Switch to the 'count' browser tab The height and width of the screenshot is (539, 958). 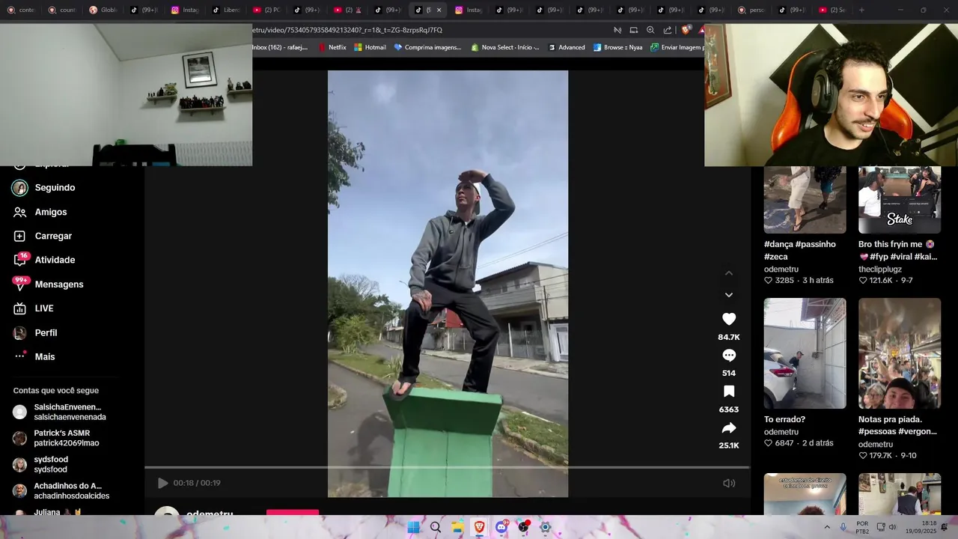61,10
